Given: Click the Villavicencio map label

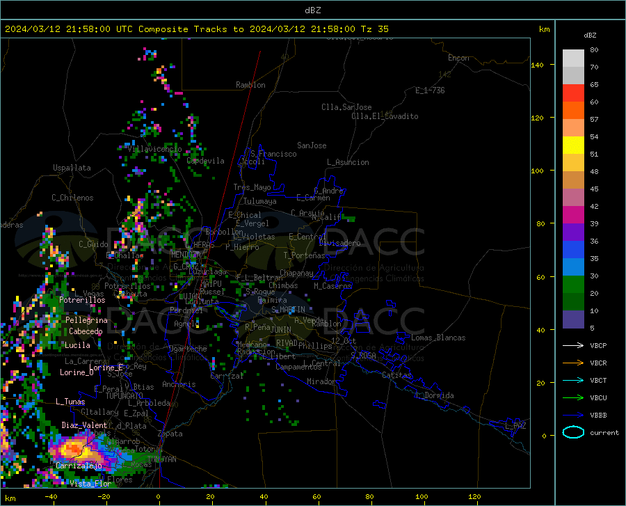Looking at the screenshot, I should pyautogui.click(x=155, y=149).
